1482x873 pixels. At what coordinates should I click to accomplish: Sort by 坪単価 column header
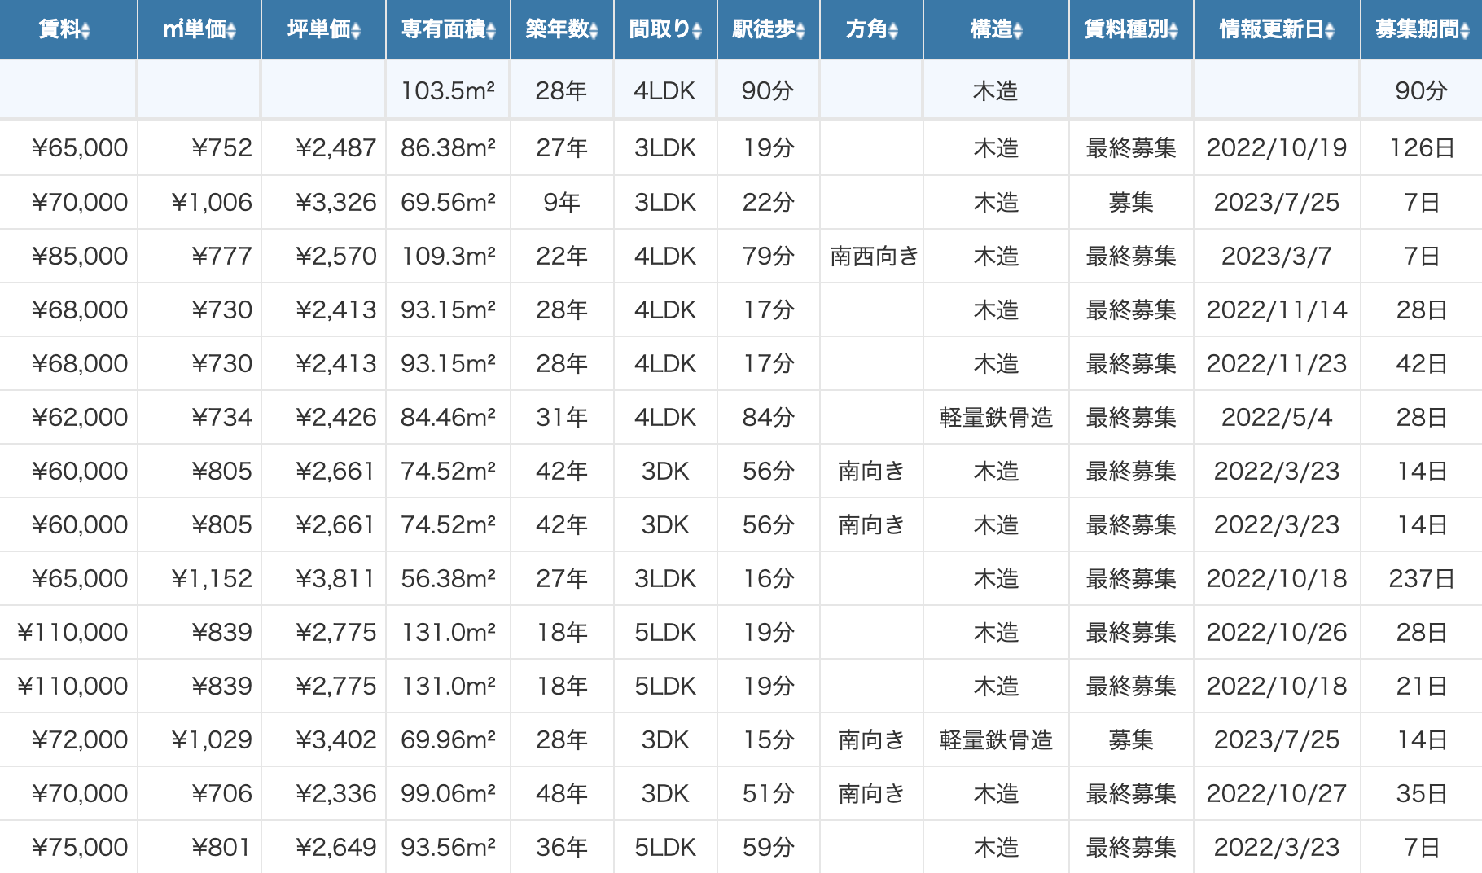(323, 29)
